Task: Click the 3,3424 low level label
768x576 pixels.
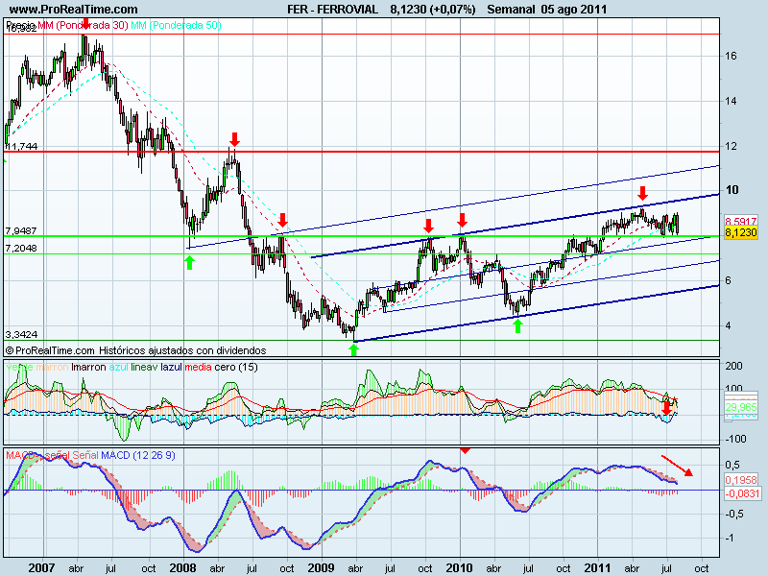Action: click(x=21, y=334)
